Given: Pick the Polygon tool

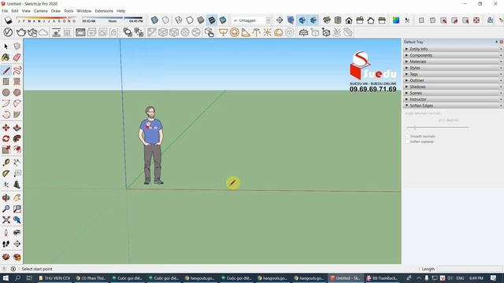Looking at the screenshot, I should click(x=17, y=93).
